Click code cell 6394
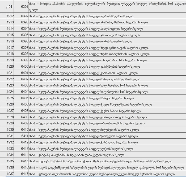This screenshot has width=186, height=177. 25,29
